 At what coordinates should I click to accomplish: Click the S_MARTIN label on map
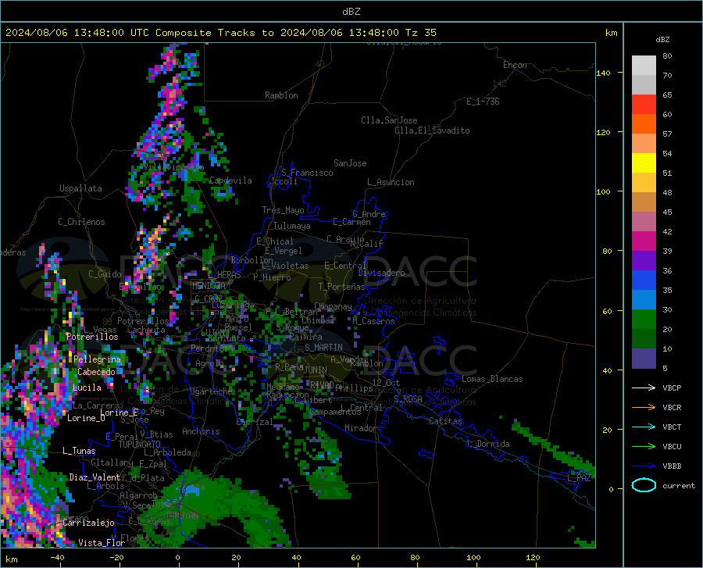tap(323, 348)
